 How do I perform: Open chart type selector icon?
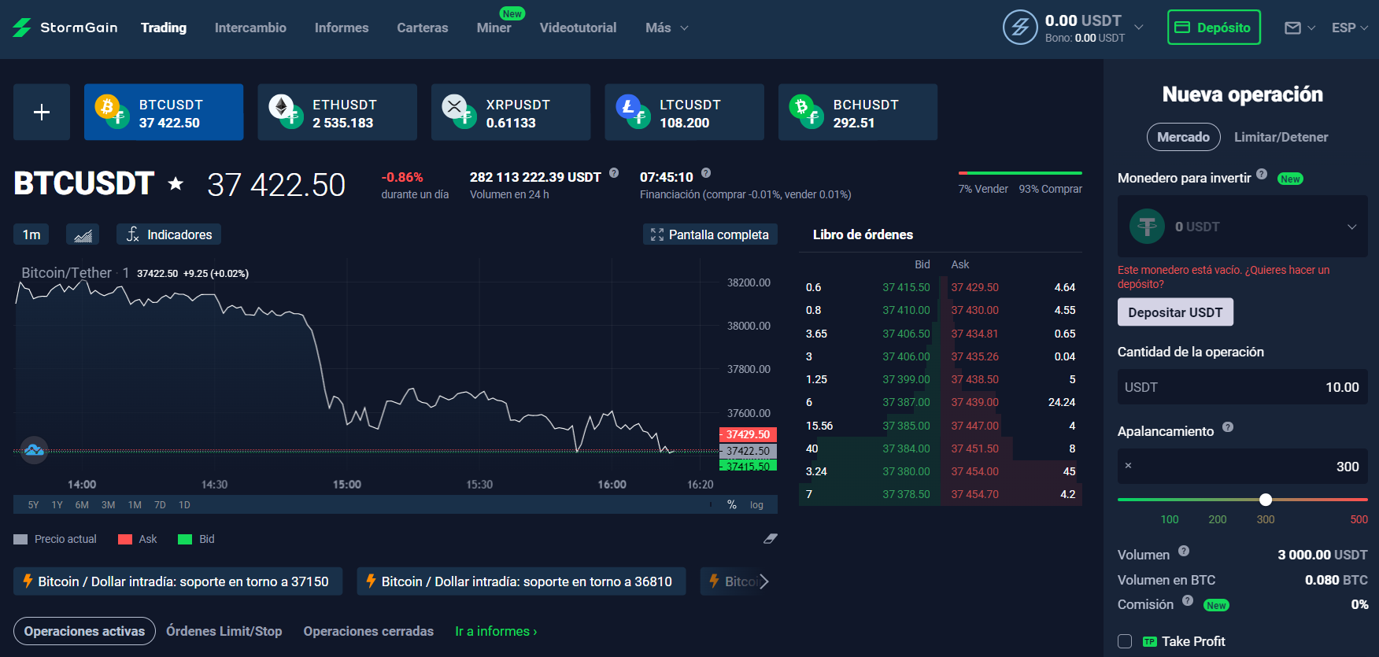tap(83, 234)
